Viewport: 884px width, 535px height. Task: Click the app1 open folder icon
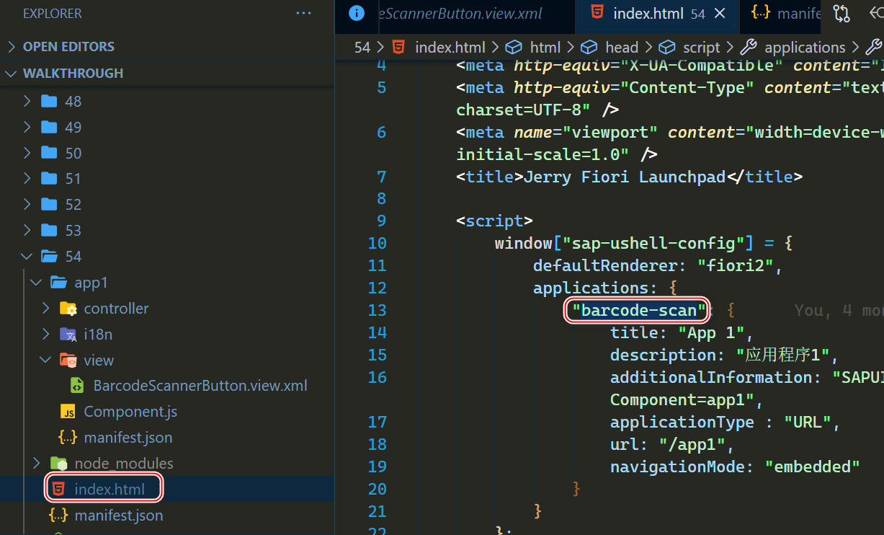tap(59, 283)
